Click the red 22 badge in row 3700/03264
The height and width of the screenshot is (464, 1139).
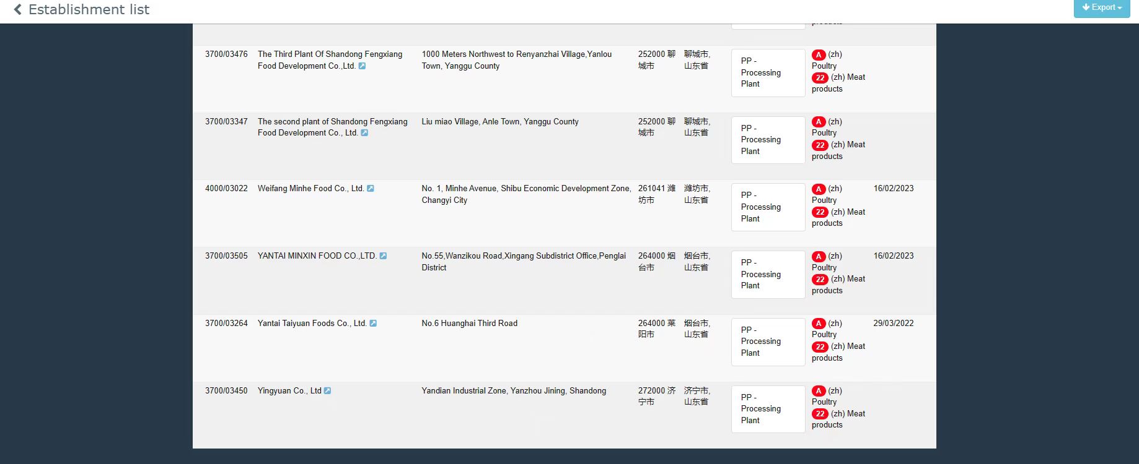[x=820, y=346]
